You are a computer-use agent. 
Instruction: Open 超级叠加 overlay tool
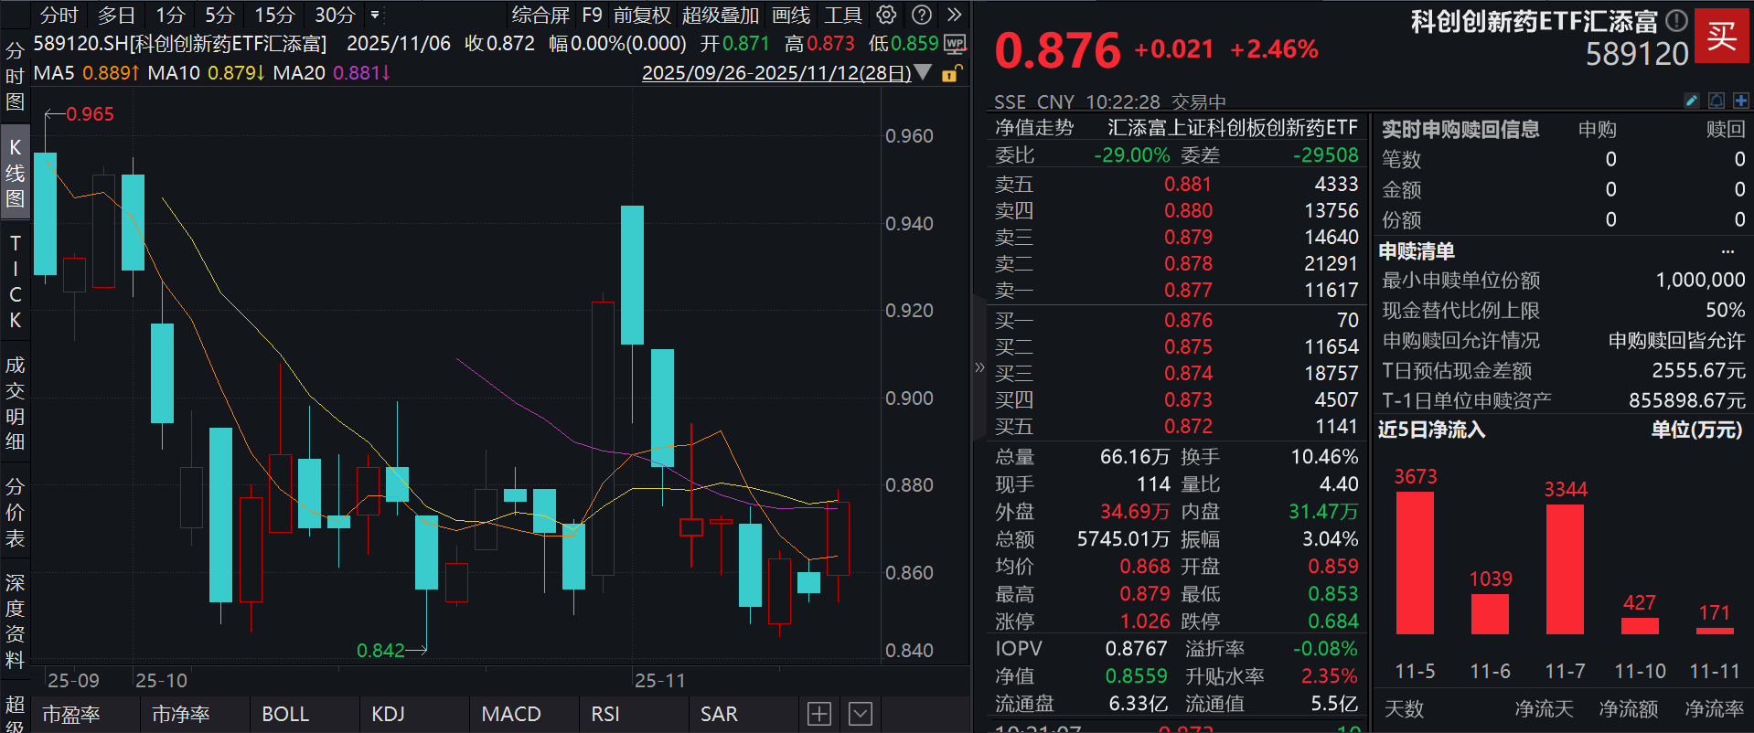tap(721, 15)
